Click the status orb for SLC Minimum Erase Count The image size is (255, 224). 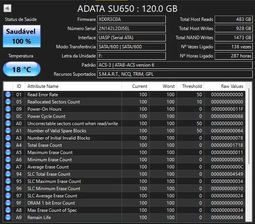8,189
